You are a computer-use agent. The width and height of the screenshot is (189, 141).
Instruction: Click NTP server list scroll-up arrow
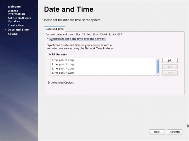click(158, 60)
